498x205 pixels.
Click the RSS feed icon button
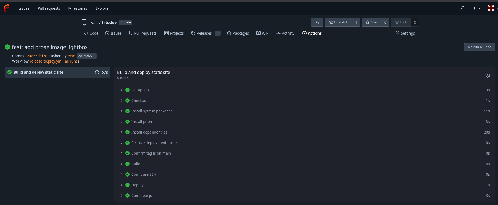(317, 22)
